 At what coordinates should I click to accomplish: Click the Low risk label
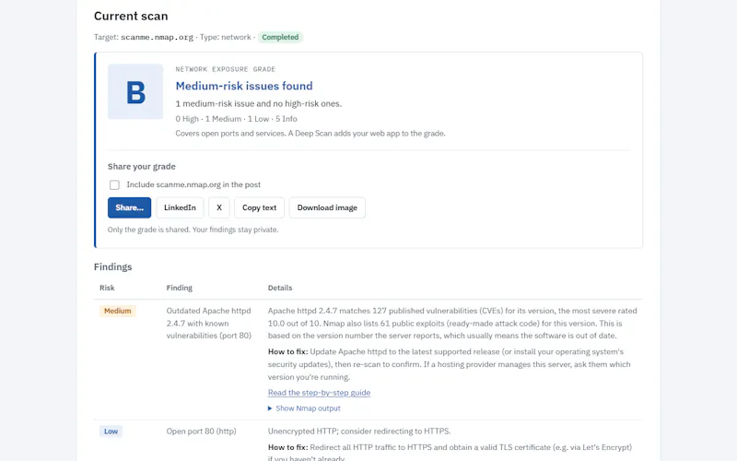[111, 431]
